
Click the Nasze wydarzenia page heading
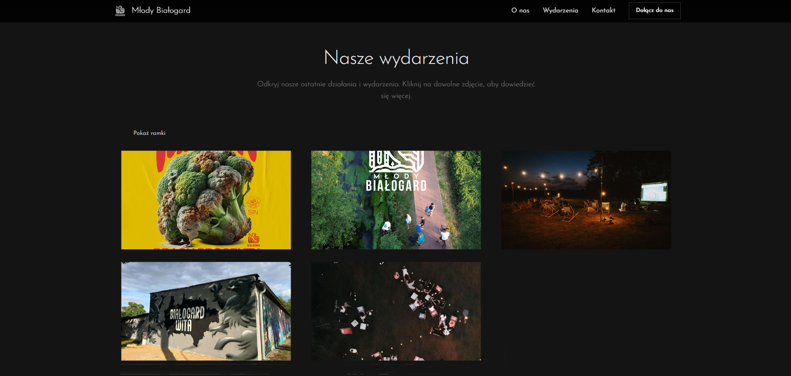click(x=396, y=59)
